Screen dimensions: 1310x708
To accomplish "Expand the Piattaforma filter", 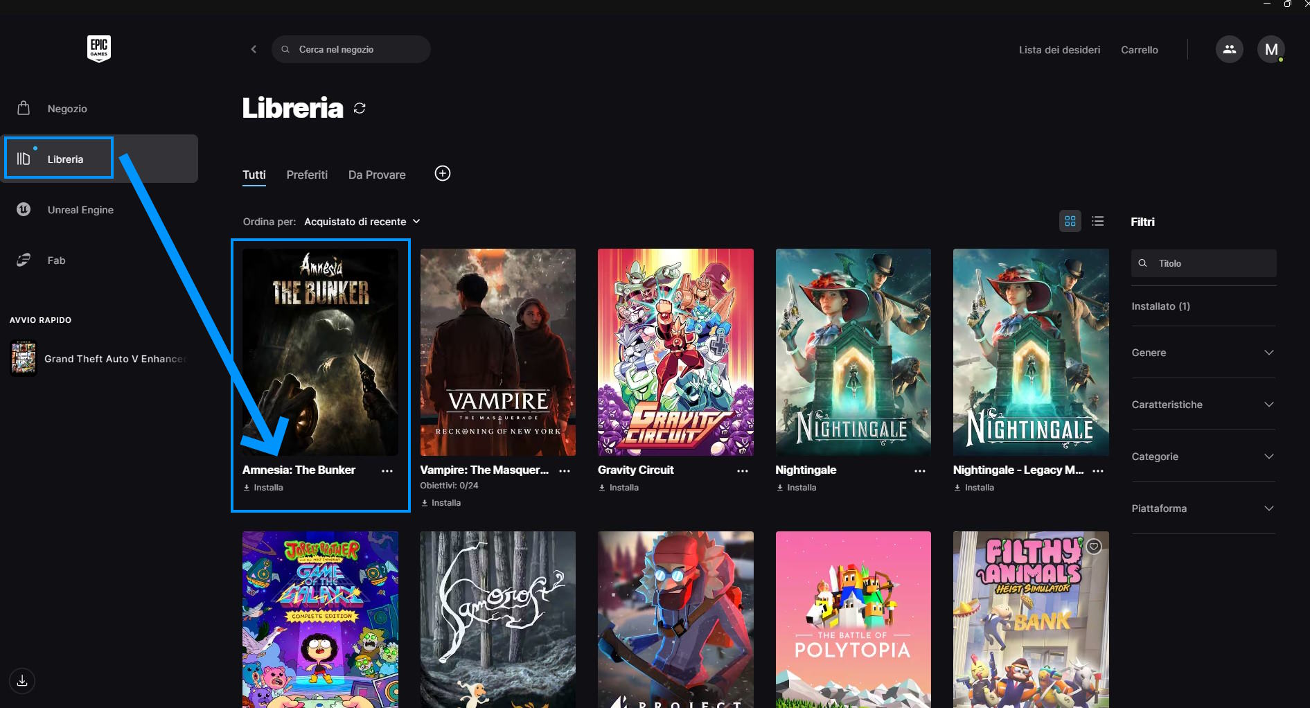I will coord(1203,508).
